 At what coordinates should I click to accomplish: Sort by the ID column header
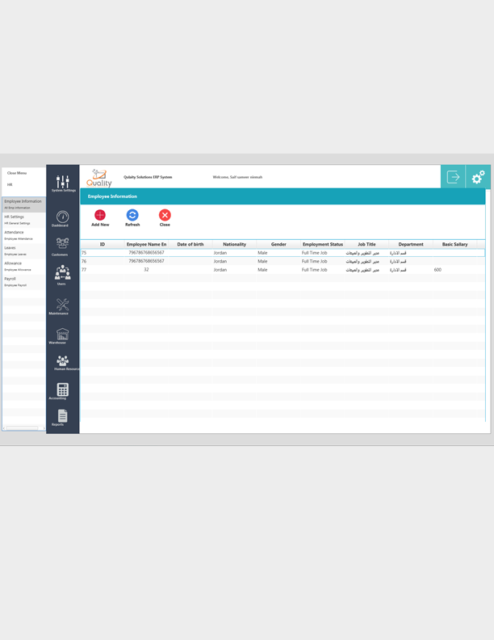tap(103, 244)
